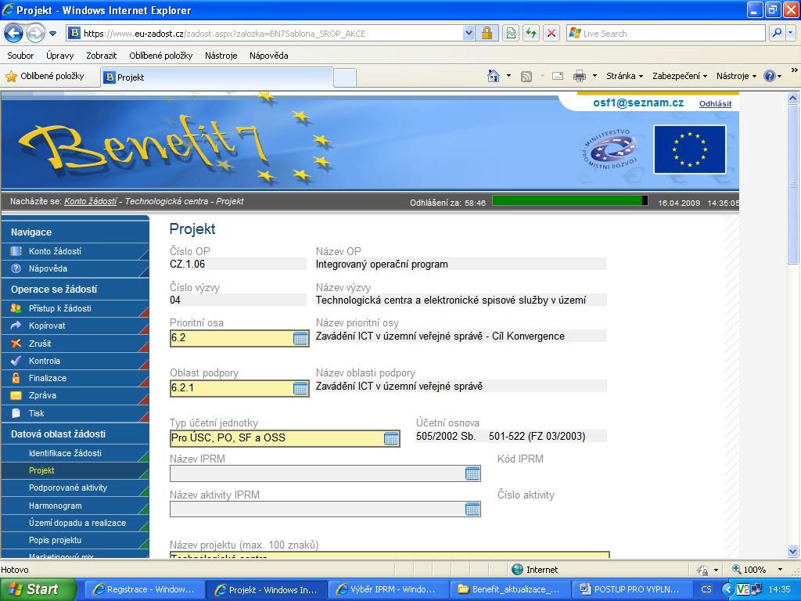Open Území dopadu a realizace section

75,524
